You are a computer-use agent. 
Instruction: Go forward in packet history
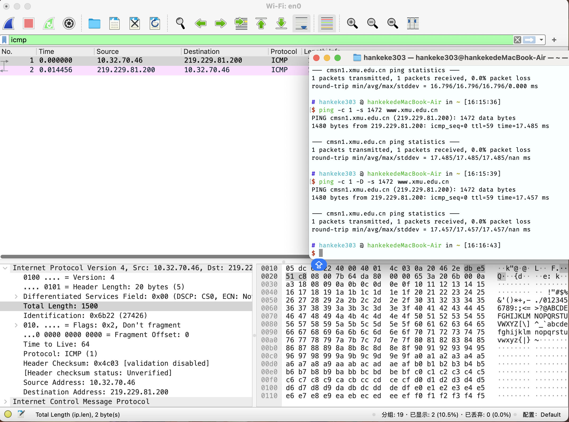click(x=221, y=23)
